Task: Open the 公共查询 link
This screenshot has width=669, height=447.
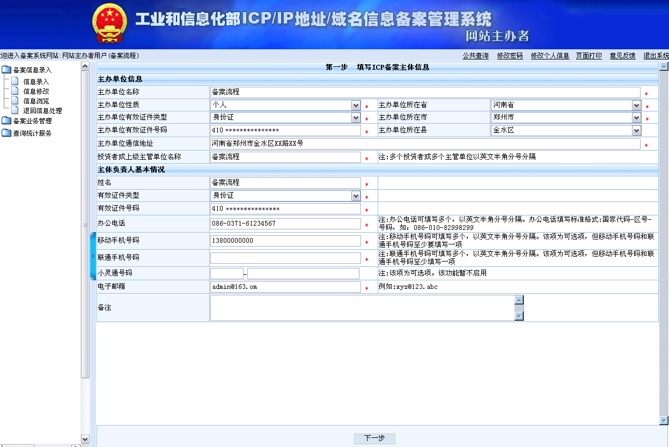Action: coord(475,56)
